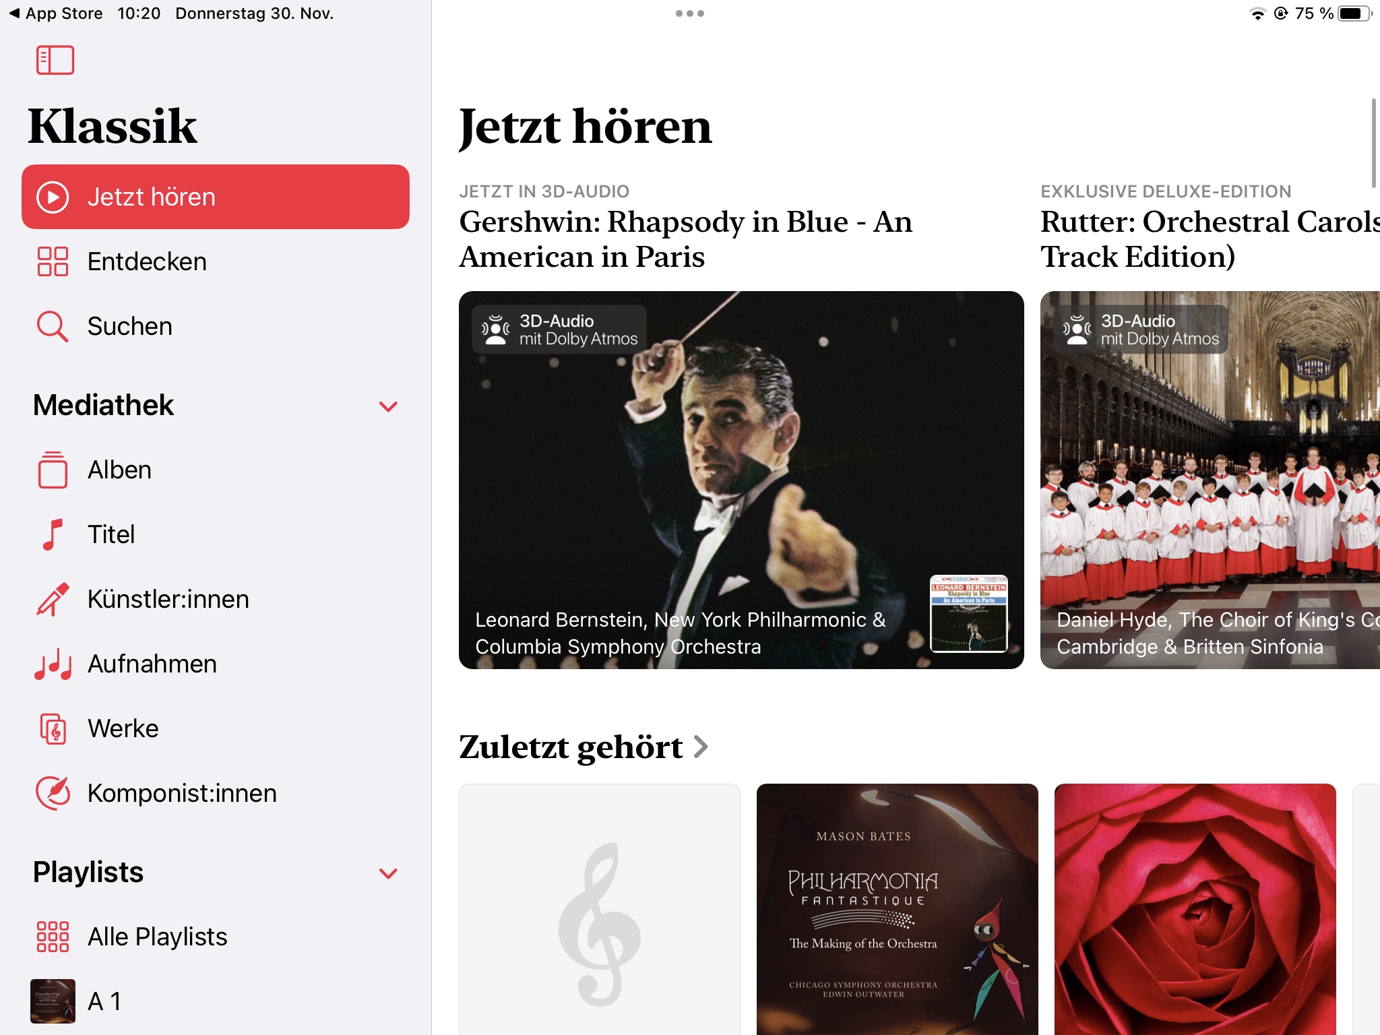
Task: Collapse the Mediathek section chevron
Action: (388, 406)
